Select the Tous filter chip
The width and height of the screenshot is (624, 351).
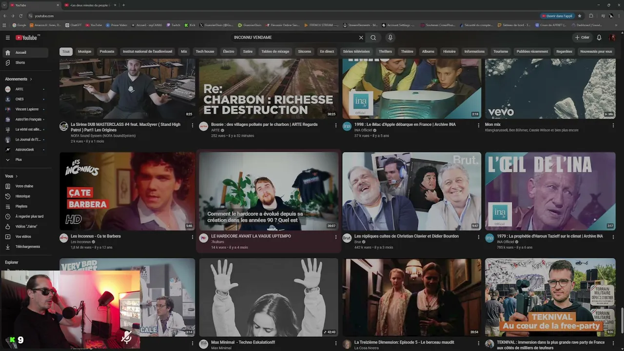(x=66, y=51)
